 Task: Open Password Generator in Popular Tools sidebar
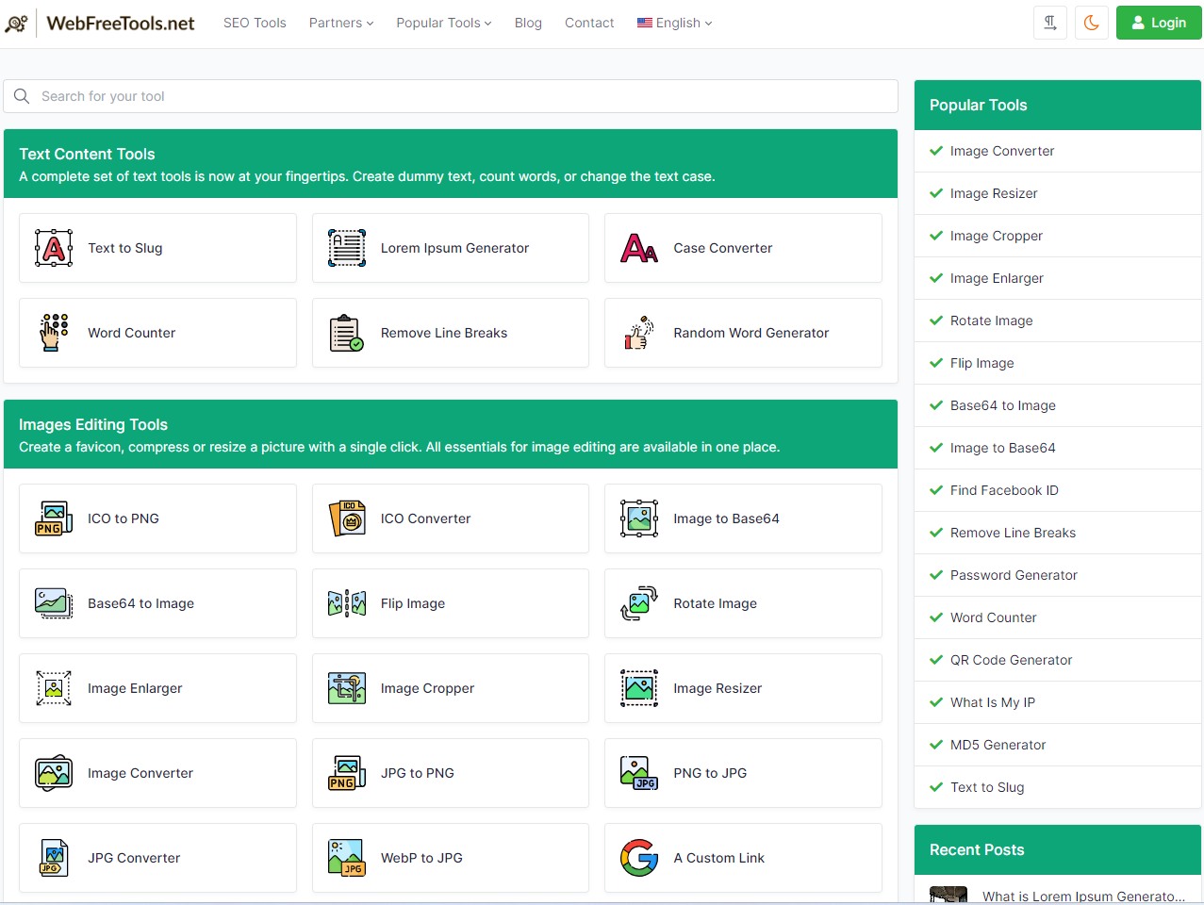click(x=1014, y=575)
